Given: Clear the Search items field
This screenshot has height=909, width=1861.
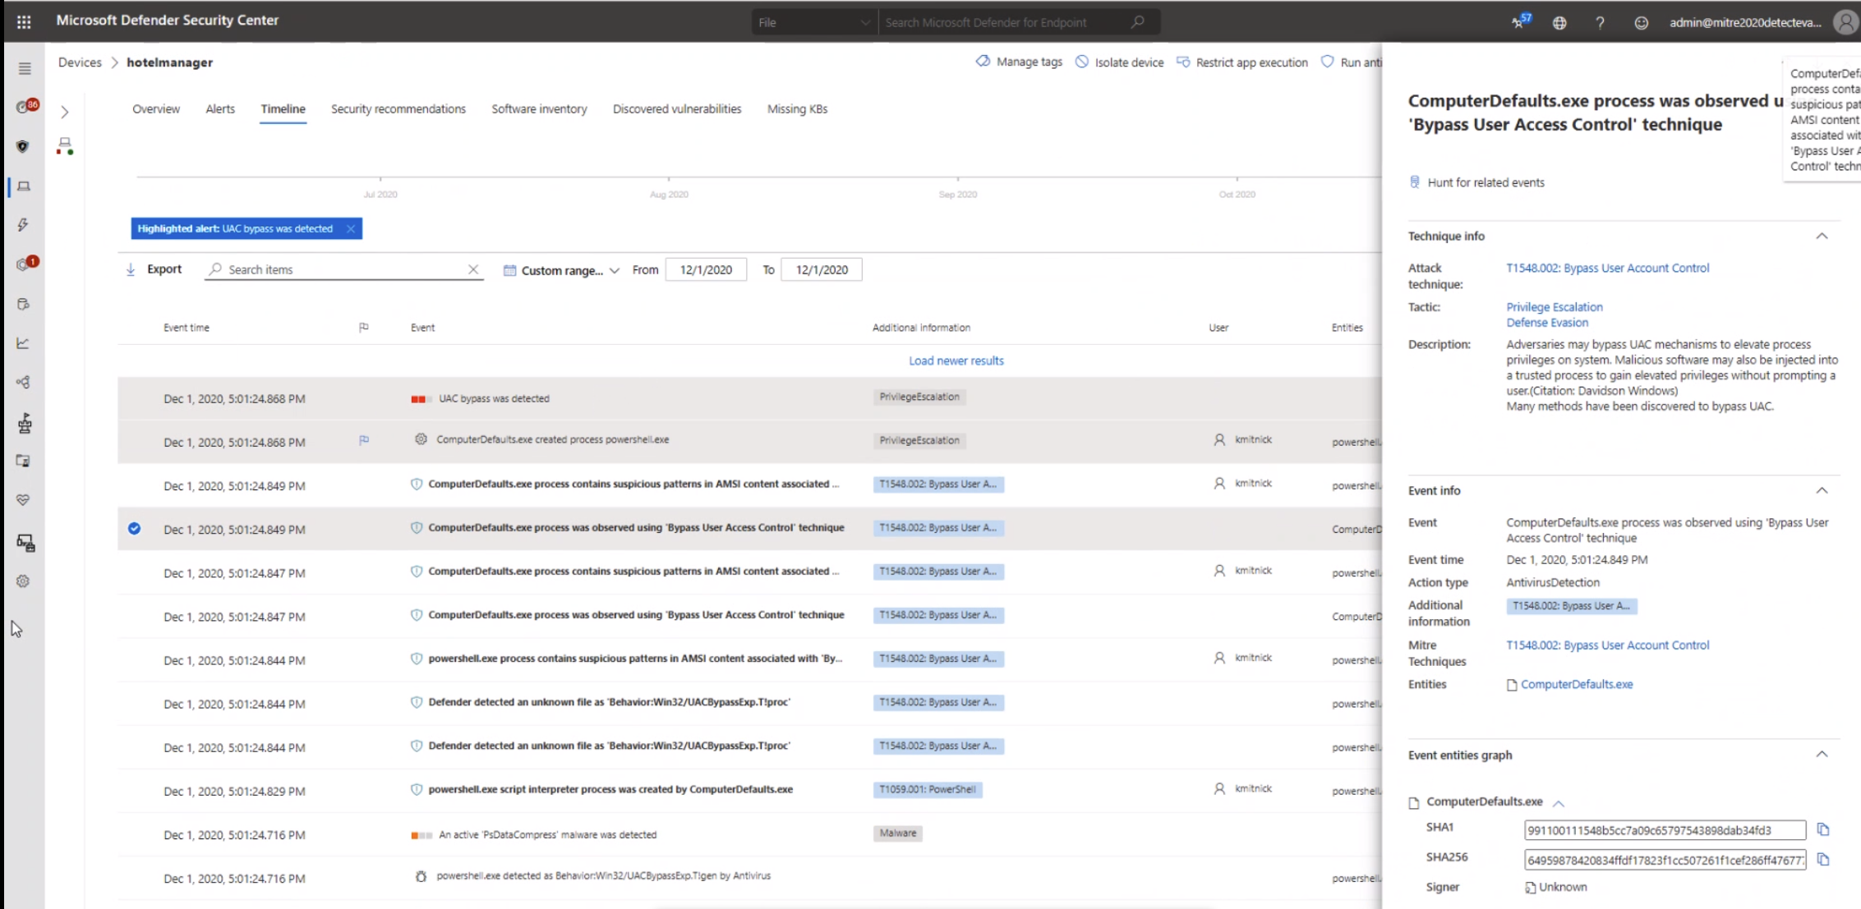Looking at the screenshot, I should pyautogui.click(x=473, y=269).
